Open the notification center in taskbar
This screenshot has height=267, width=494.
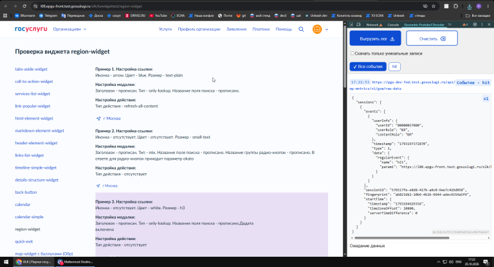pyautogui.click(x=486, y=262)
